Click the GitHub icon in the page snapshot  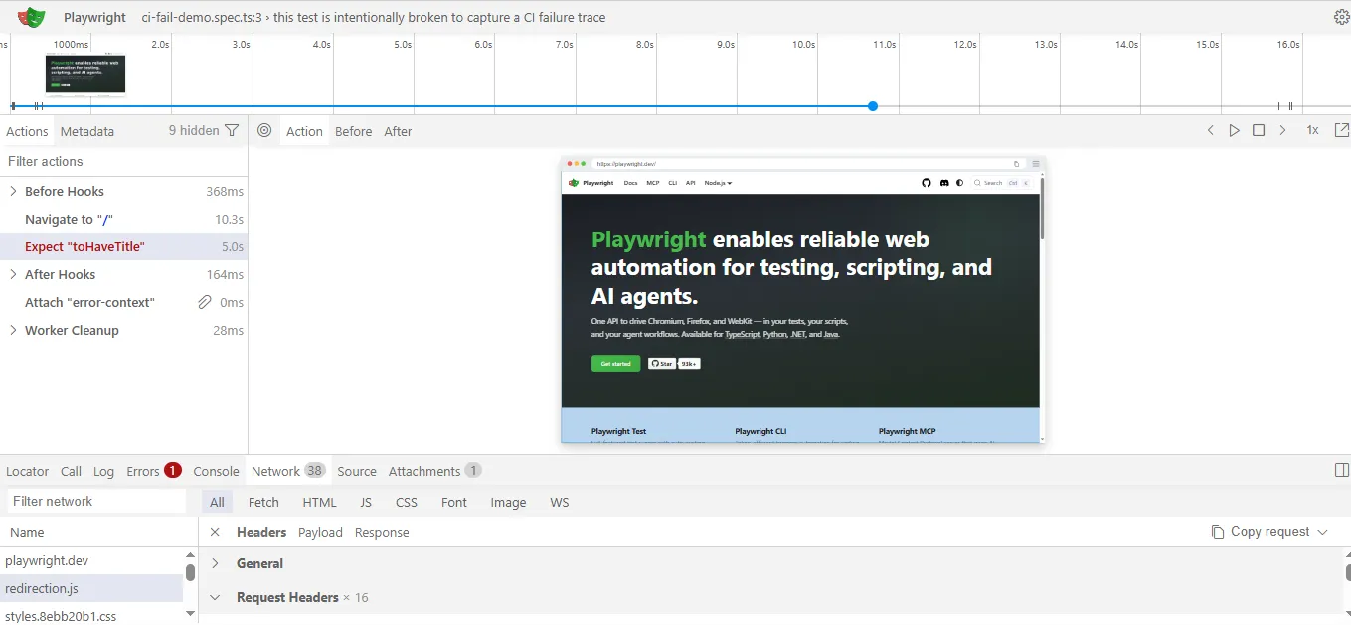point(927,183)
